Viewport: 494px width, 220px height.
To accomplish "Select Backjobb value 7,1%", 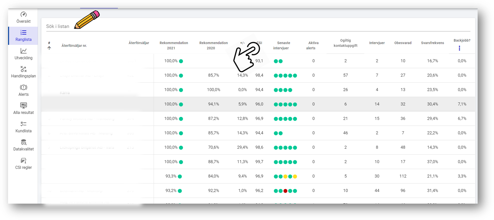I will 462,104.
